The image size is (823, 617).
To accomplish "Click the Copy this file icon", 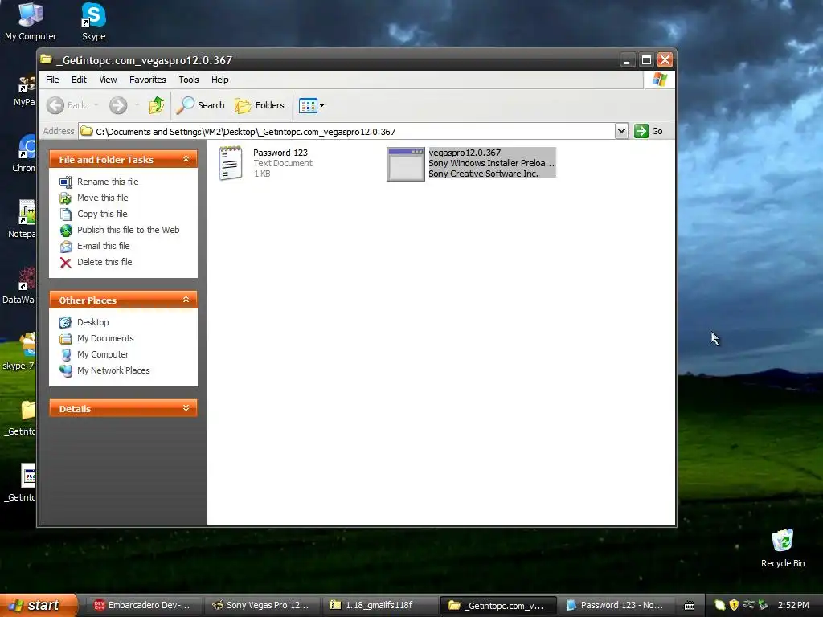I will [66, 214].
